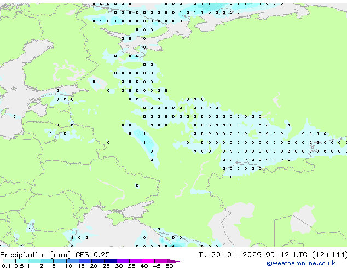Click legend label '50'

click(169, 266)
